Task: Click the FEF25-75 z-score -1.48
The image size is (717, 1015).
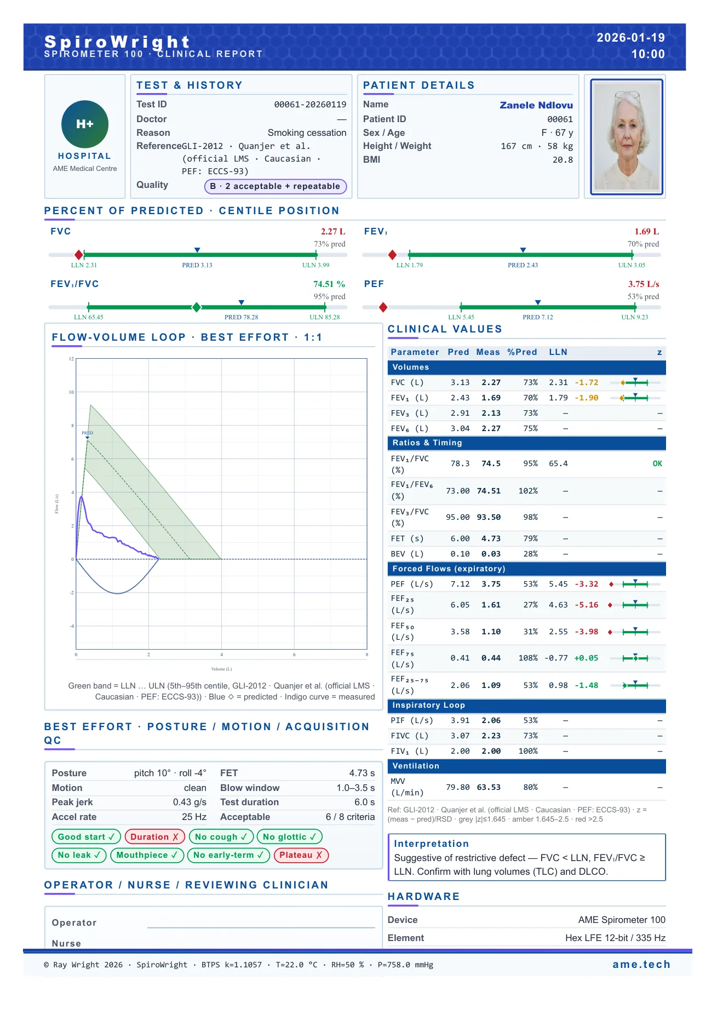Action: pyautogui.click(x=586, y=686)
